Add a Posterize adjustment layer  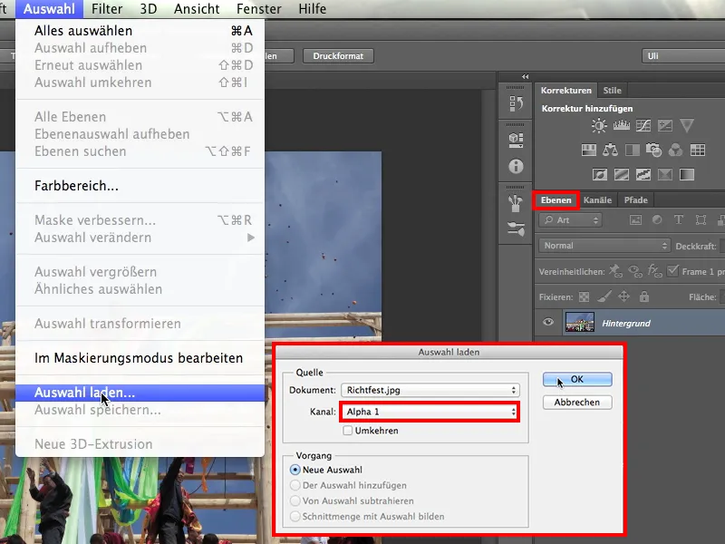pyautogui.click(x=622, y=174)
